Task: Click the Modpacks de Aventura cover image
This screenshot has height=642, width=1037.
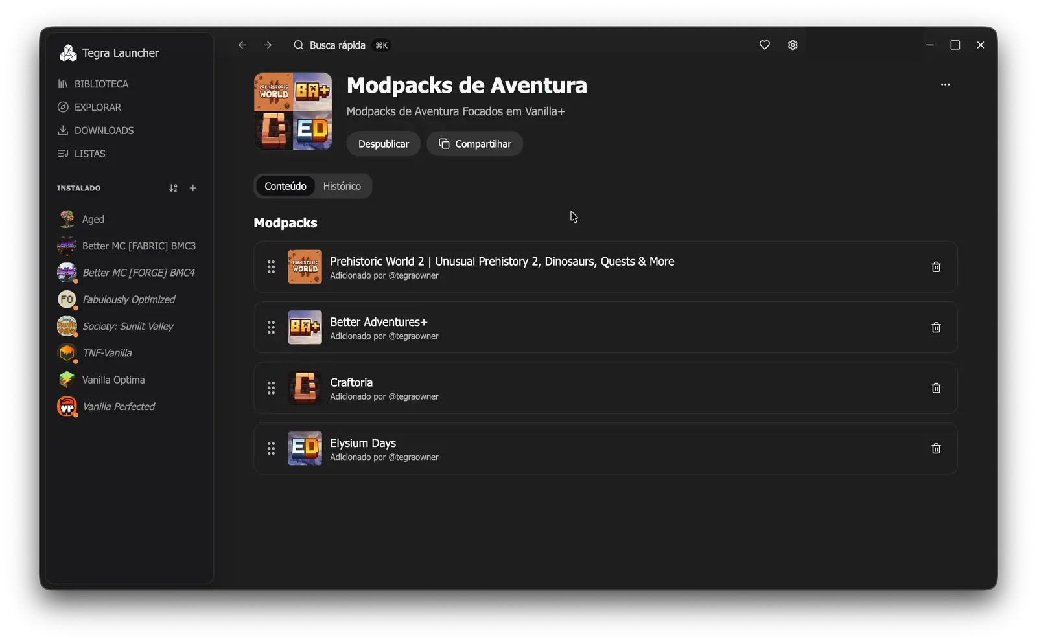Action: tap(293, 111)
